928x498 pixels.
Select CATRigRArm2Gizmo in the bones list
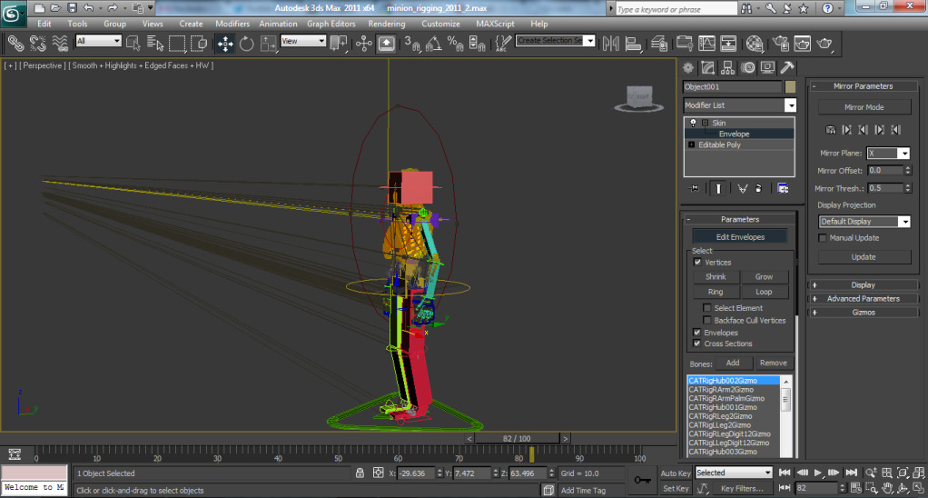click(x=734, y=389)
